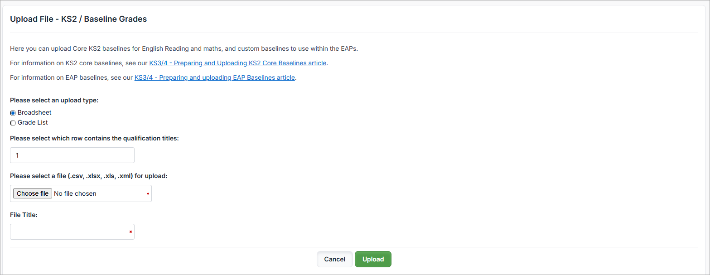Click the Core KS2 baselines intro sentence
The height and width of the screenshot is (275, 710).
click(x=184, y=48)
